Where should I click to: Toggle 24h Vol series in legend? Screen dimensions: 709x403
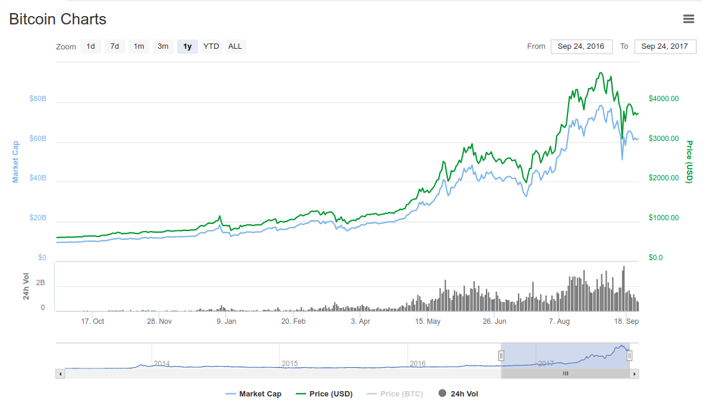coord(458,393)
